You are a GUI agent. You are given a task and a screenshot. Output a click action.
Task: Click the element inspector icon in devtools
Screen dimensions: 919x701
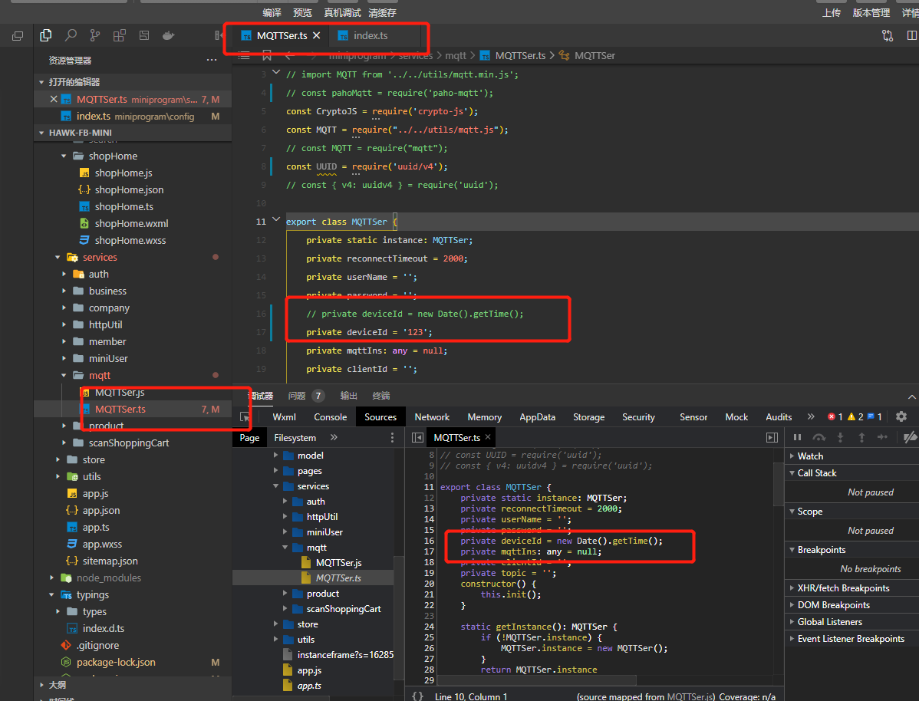245,417
